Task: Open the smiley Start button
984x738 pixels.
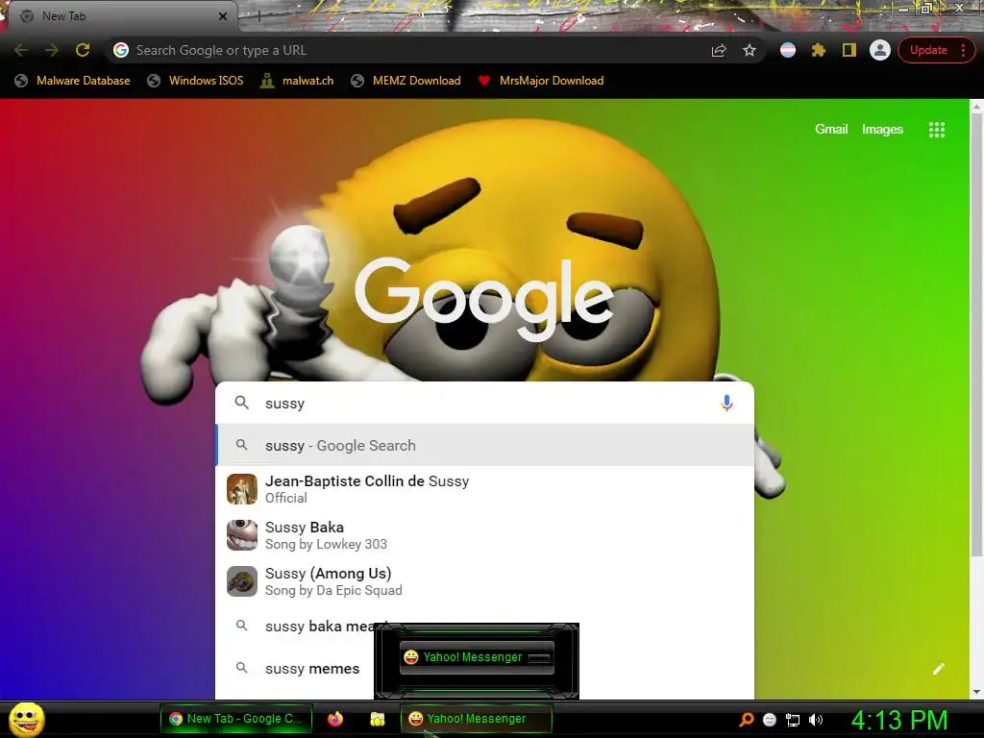Action: coord(27,719)
